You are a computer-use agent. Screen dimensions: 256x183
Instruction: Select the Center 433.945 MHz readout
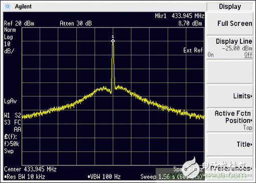pos(30,169)
